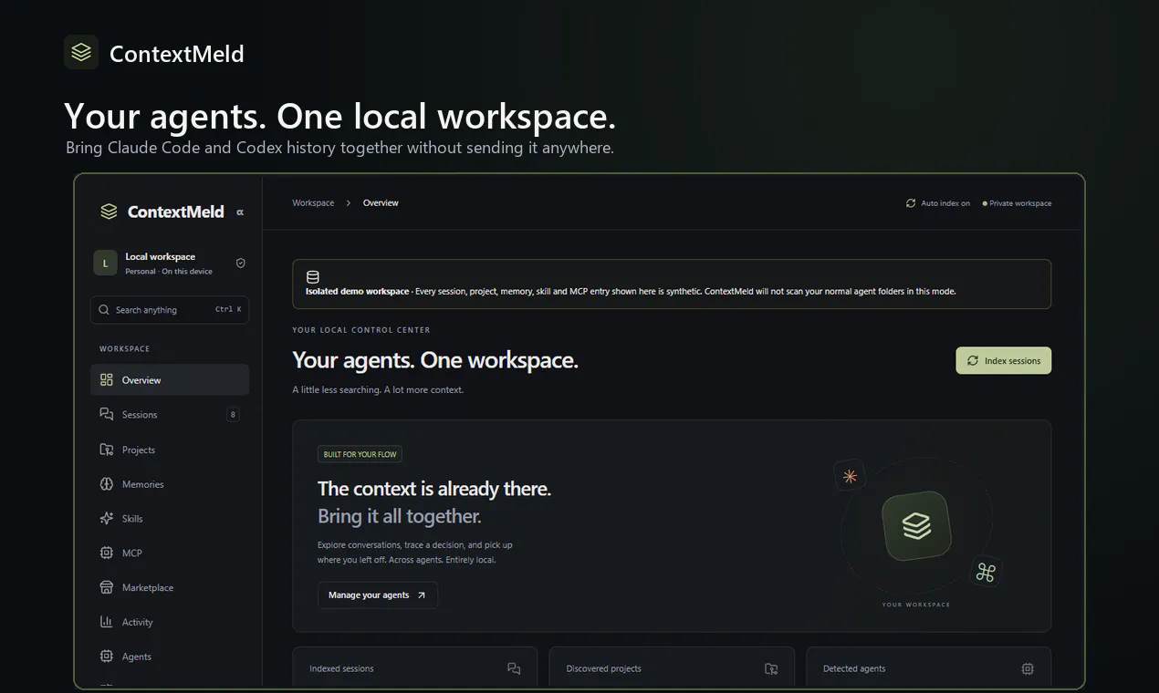The width and height of the screenshot is (1159, 693).
Task: Open Marketplace in the sidebar
Action: point(170,588)
